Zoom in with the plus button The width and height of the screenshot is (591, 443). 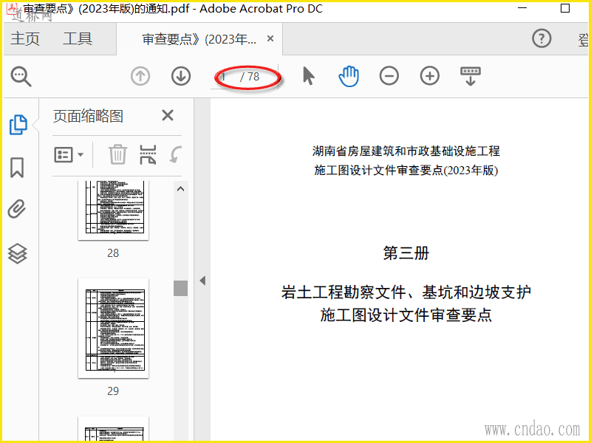[x=430, y=76]
